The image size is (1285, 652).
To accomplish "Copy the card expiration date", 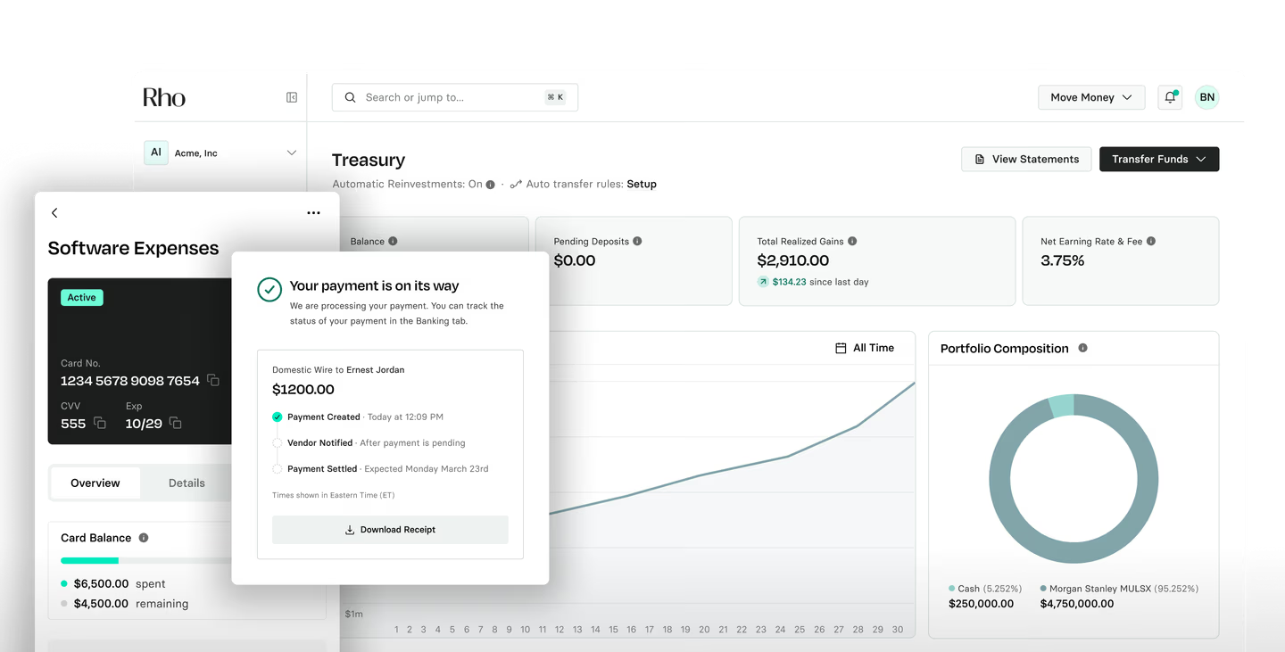I will point(176,423).
